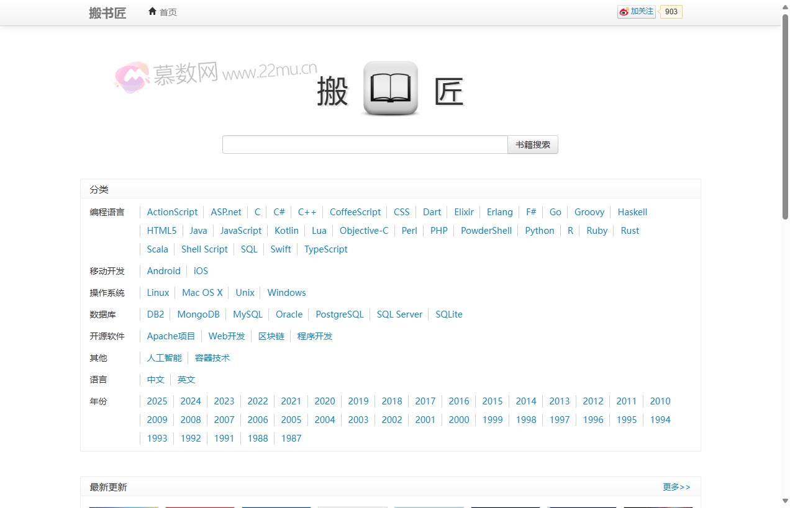
Task: Click the 搬书匠 site title logo
Action: click(107, 12)
